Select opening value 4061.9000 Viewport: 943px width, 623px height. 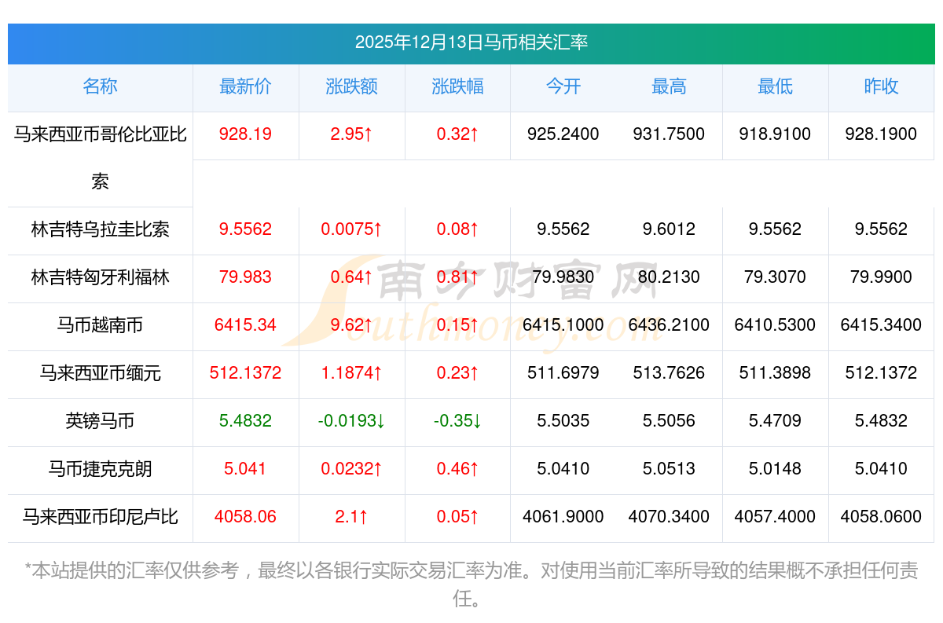pos(563,517)
